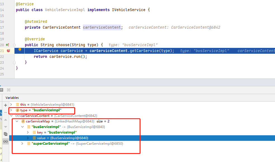Click the restore layout icon above Variables
This screenshot has height=162, width=275.
coord(9,90)
